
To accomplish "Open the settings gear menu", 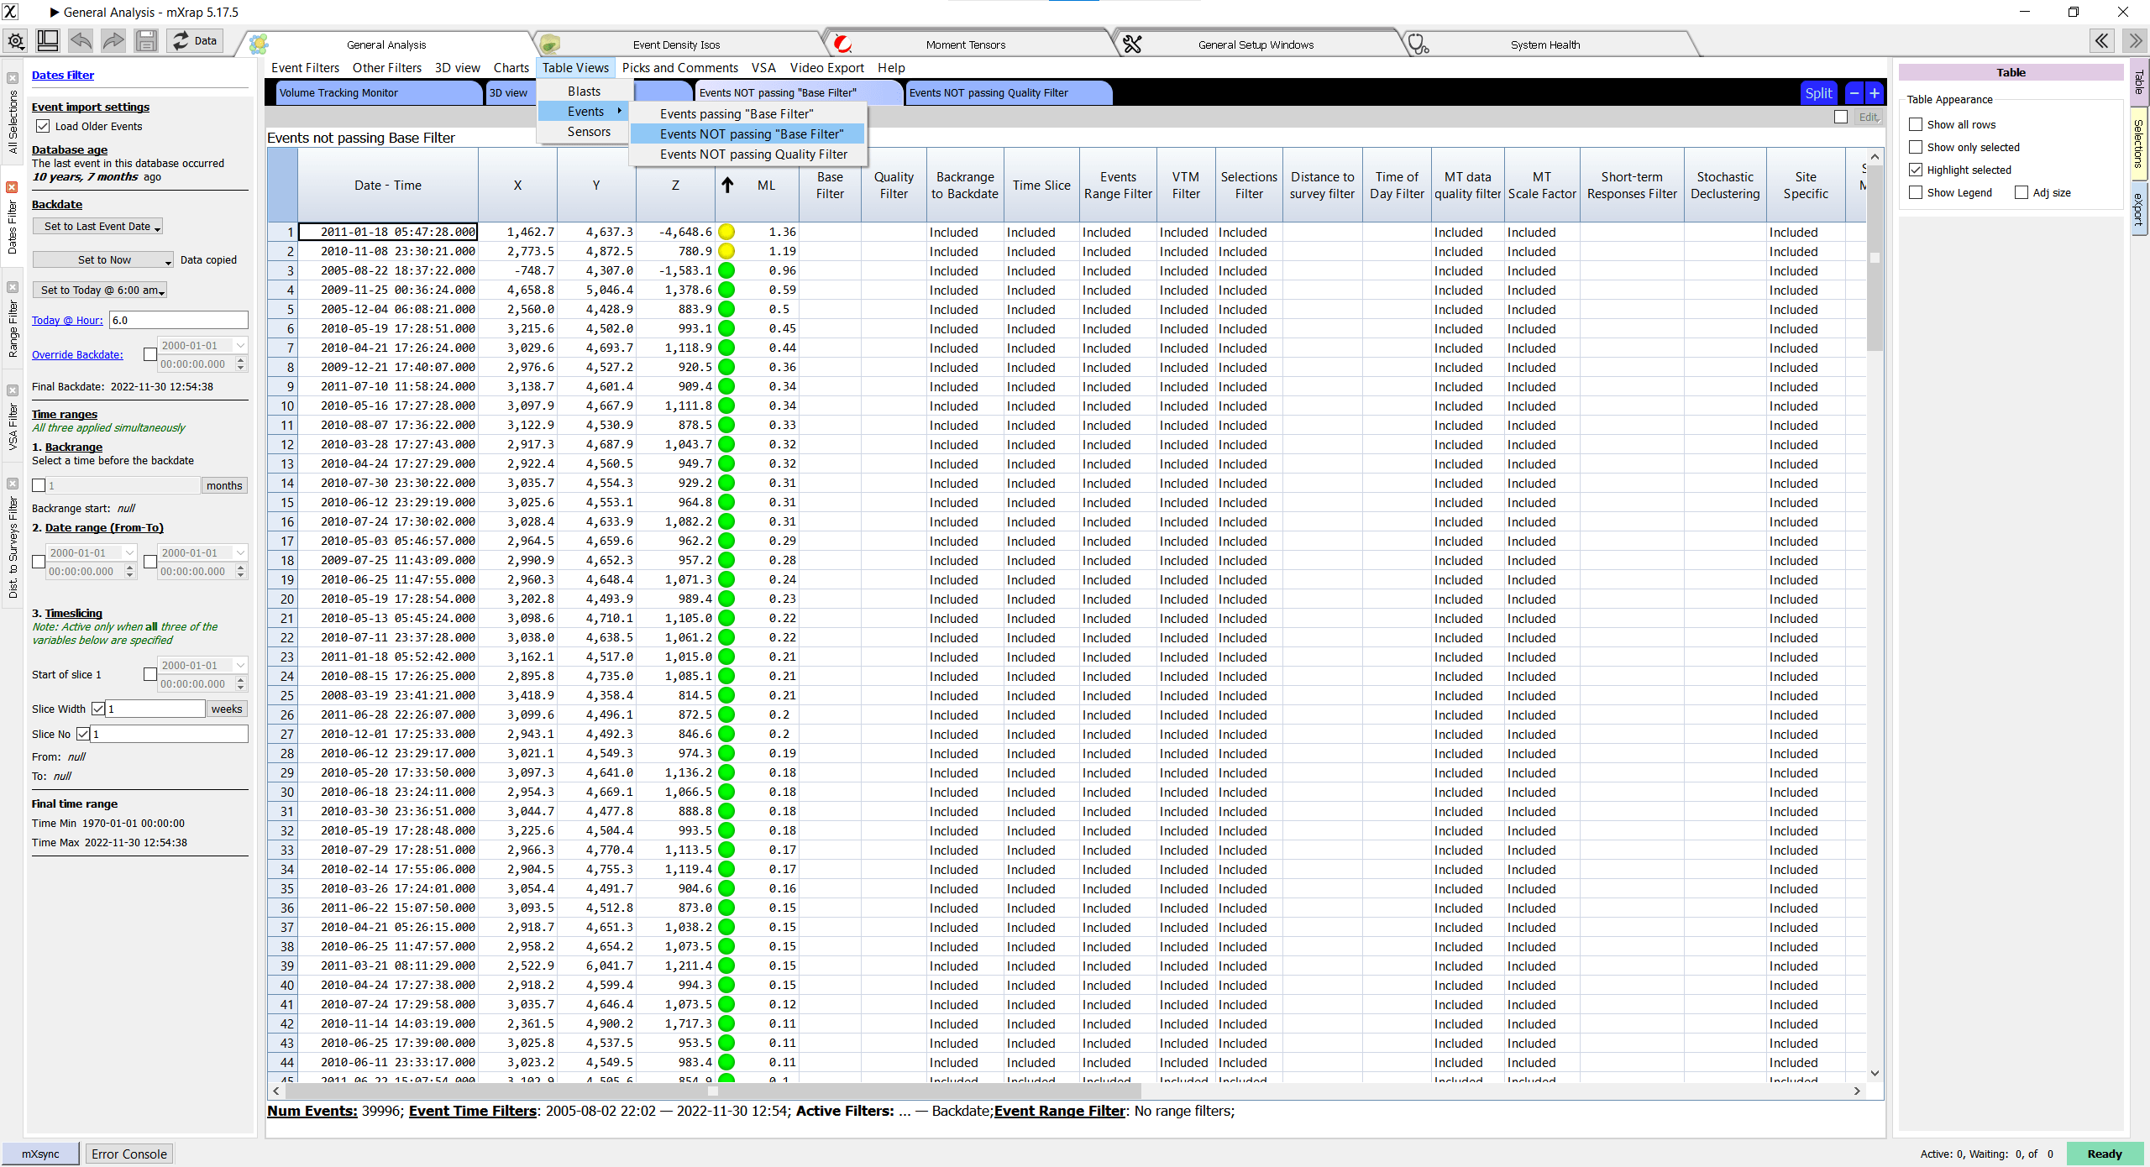I will tap(16, 40).
